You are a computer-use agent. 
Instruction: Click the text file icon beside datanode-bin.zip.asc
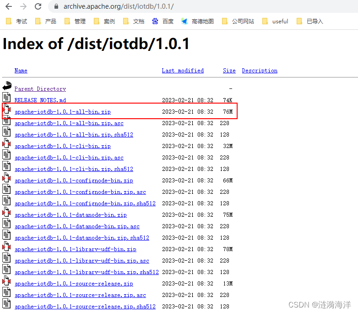tap(6, 223)
